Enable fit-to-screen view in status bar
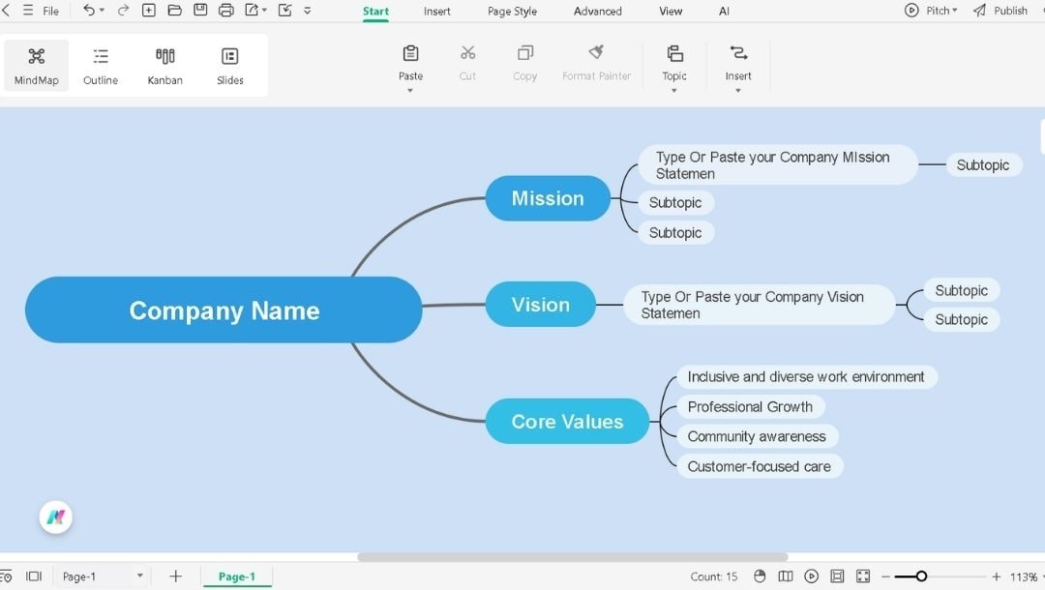The height and width of the screenshot is (590, 1045). pyautogui.click(x=837, y=575)
